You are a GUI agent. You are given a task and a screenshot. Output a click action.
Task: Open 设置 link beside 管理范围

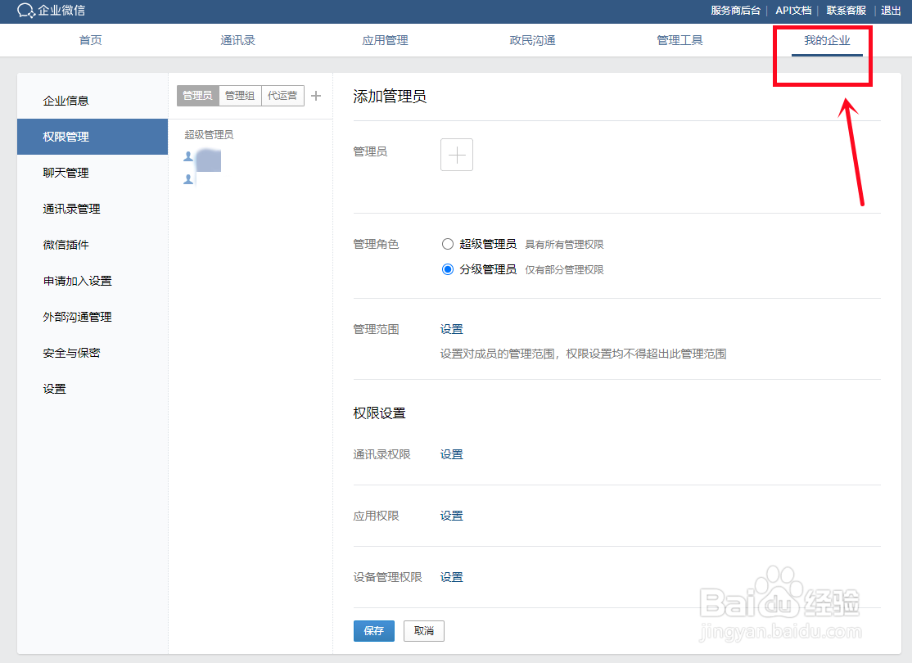451,329
